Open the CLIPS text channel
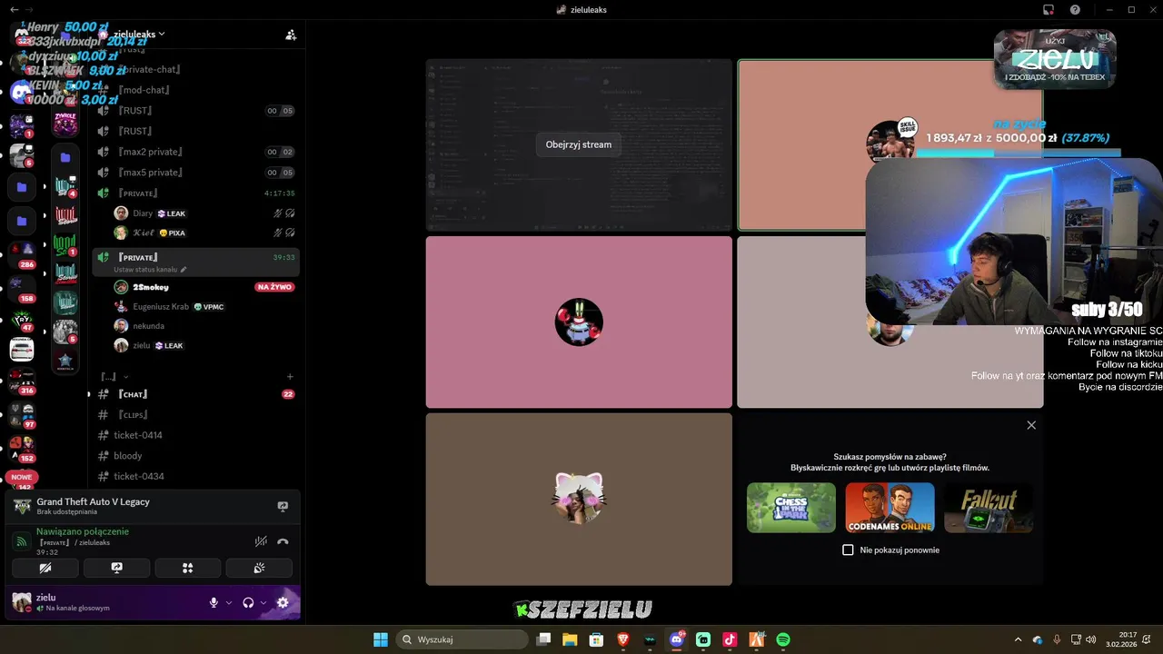Viewport: 1163px width, 654px height. click(195, 415)
